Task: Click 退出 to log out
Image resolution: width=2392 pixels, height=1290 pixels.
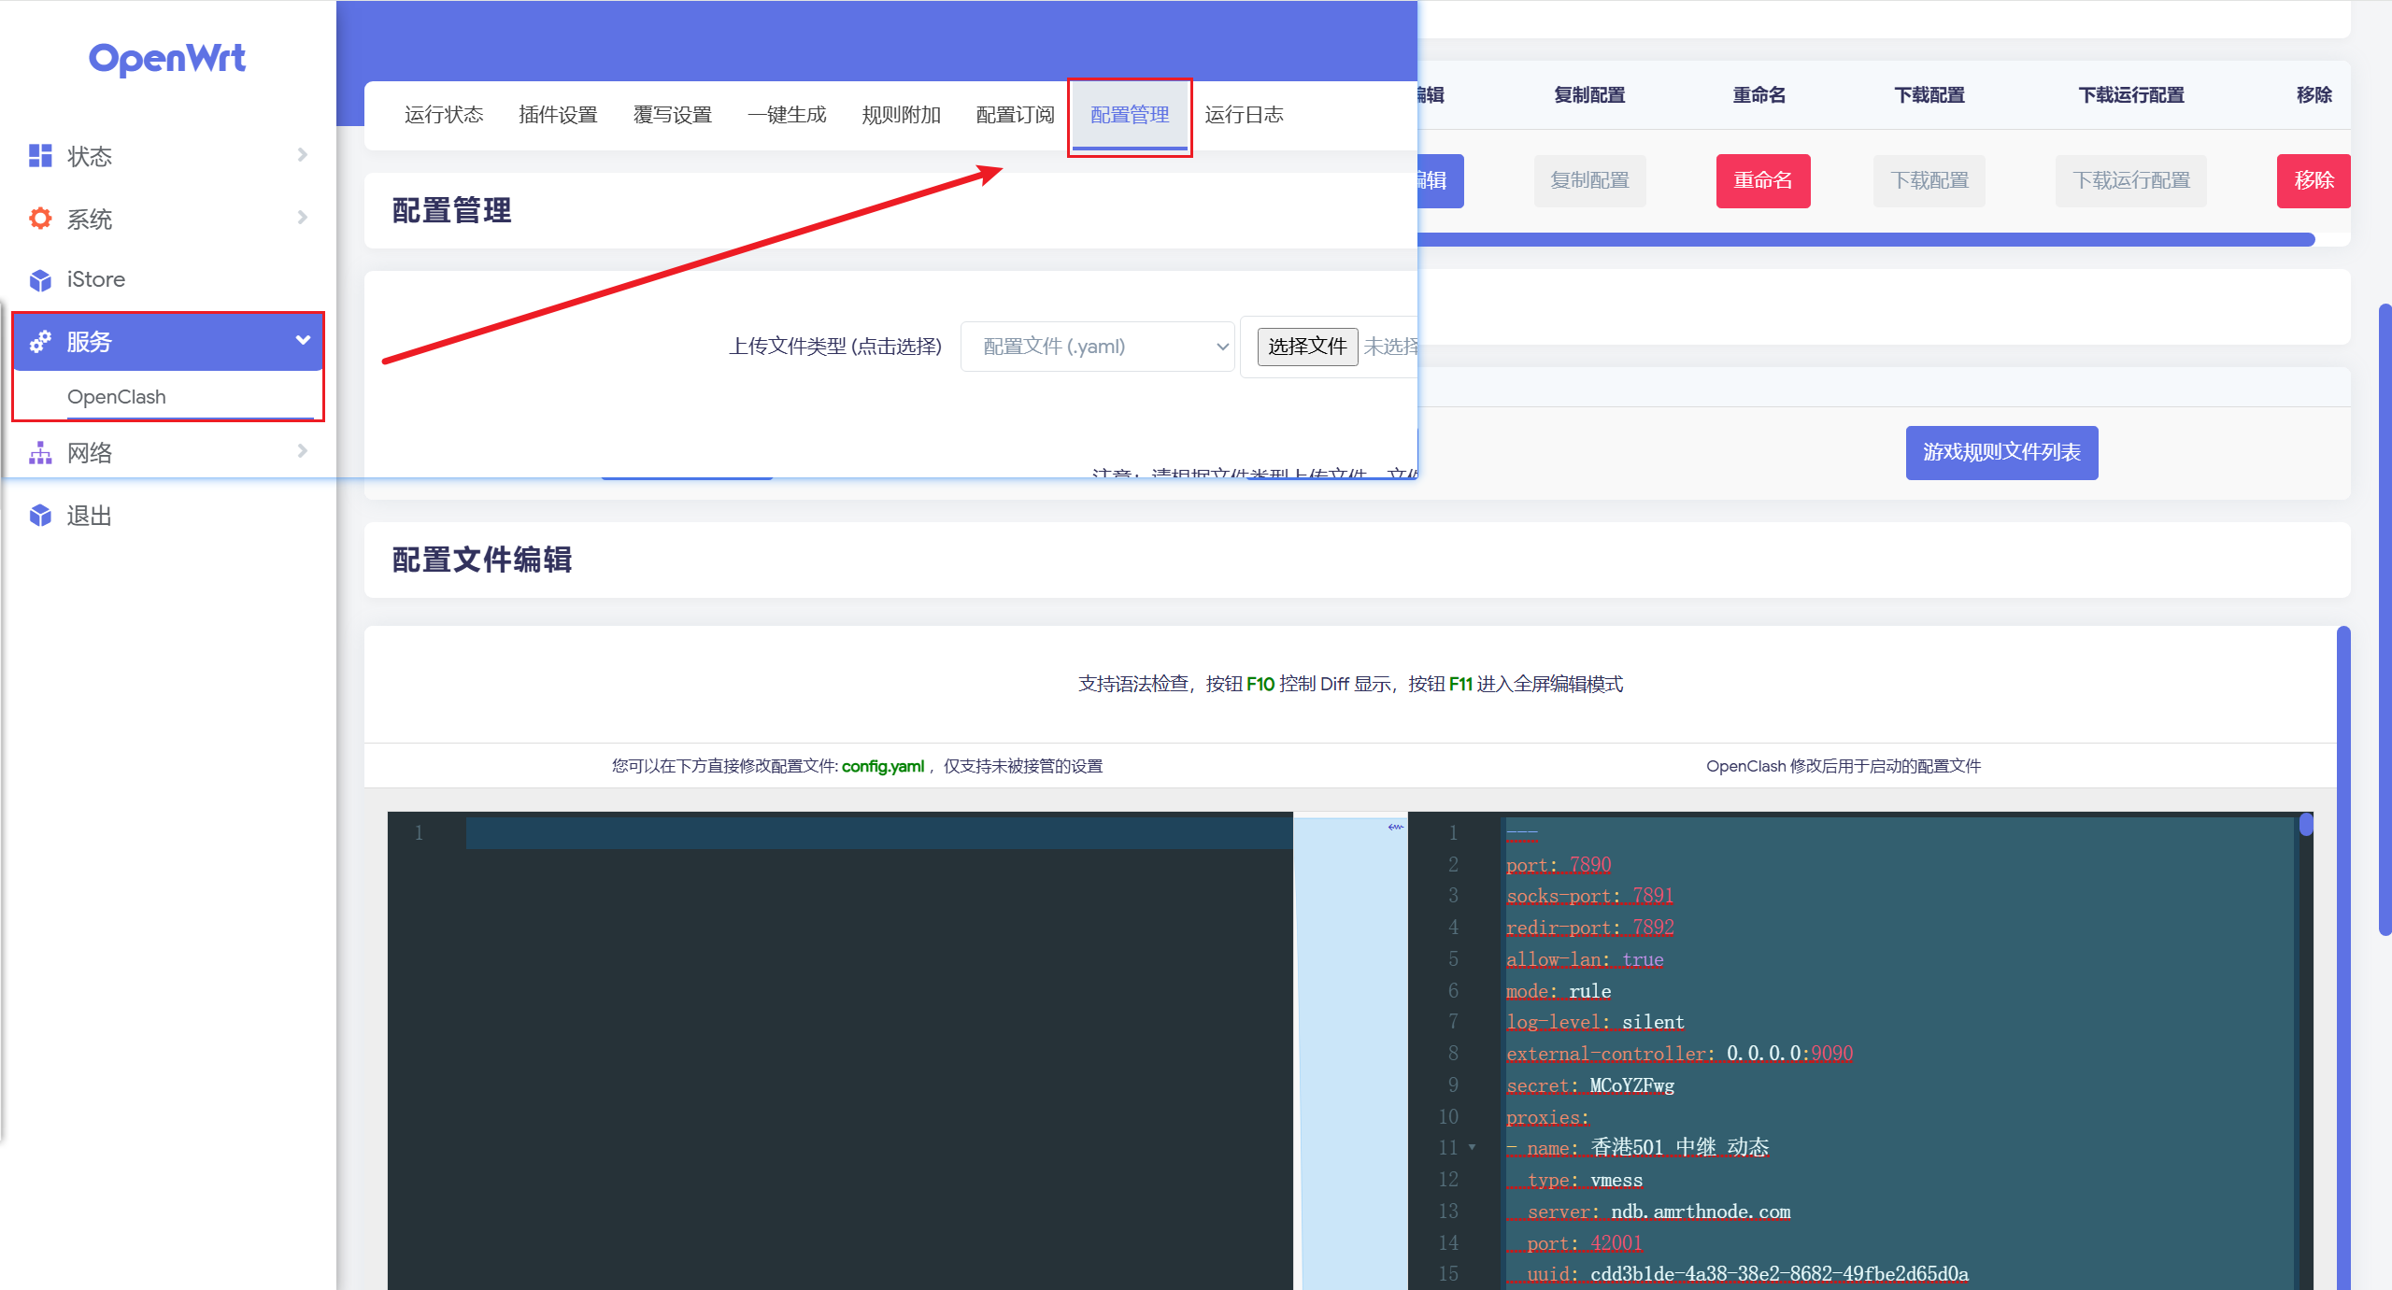Action: [x=90, y=517]
